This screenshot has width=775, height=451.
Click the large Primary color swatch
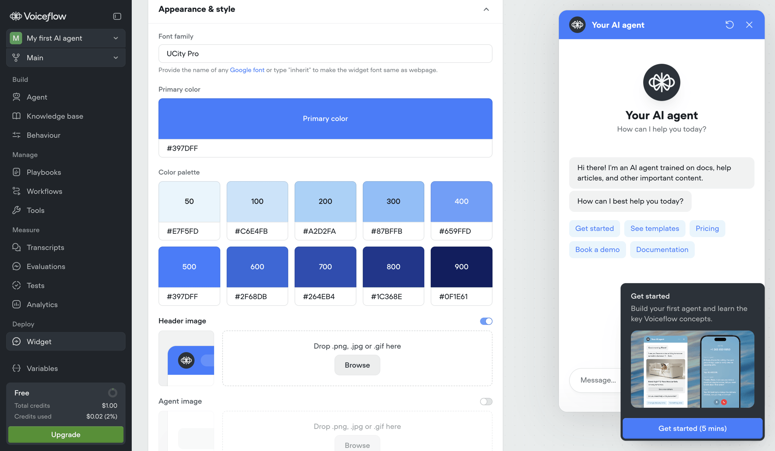(325, 119)
